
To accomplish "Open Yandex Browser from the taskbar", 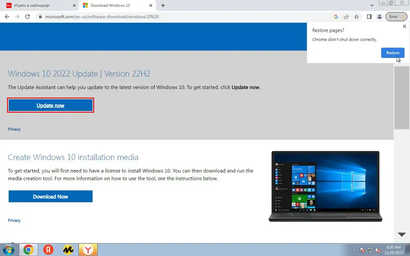I will click(88, 250).
